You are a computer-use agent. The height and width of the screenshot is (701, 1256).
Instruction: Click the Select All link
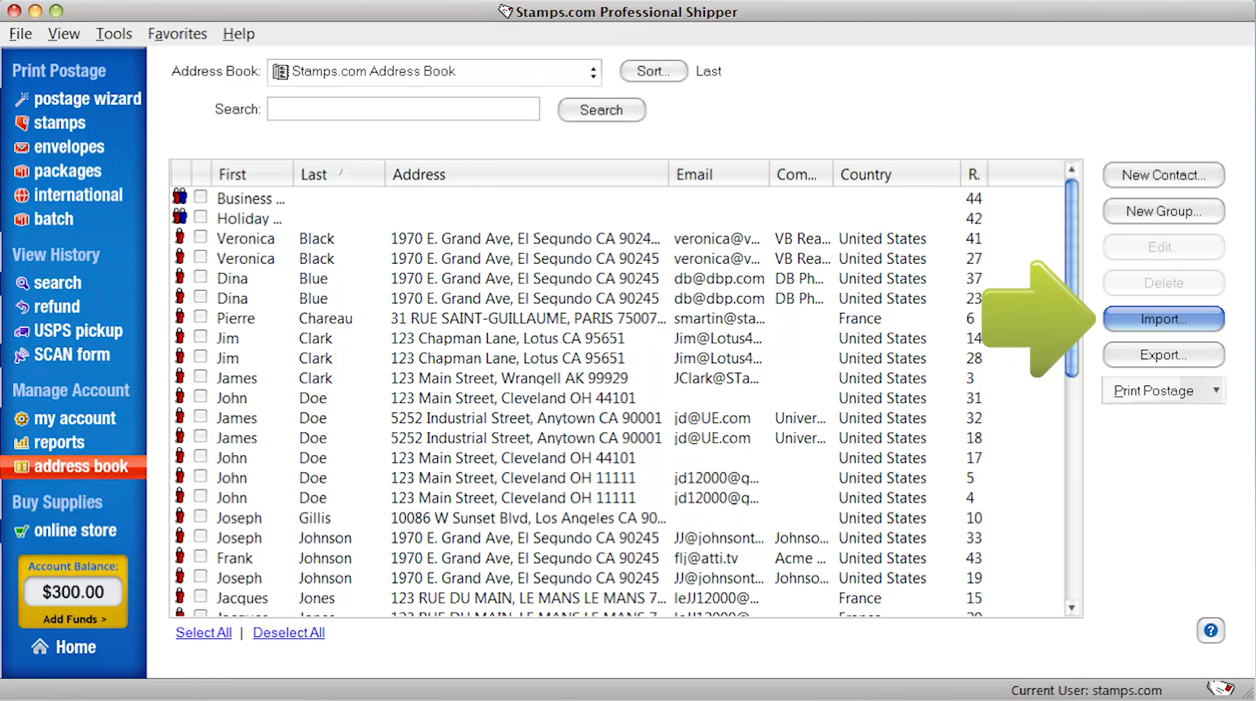tap(203, 632)
